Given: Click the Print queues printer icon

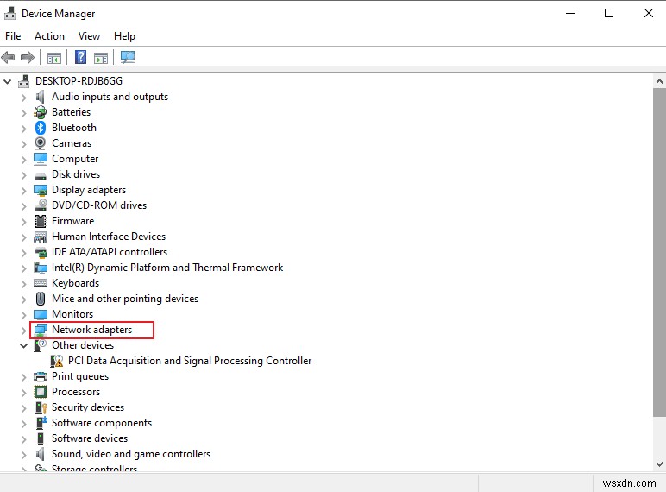Looking at the screenshot, I should point(41,376).
